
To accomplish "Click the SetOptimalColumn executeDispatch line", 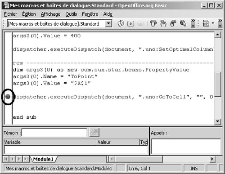I will 113,49.
